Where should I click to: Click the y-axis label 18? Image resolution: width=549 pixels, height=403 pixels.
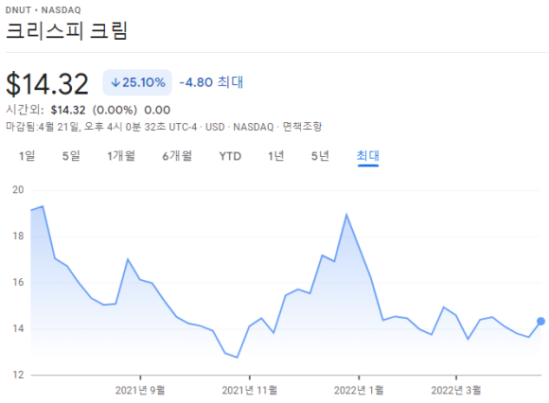click(18, 237)
